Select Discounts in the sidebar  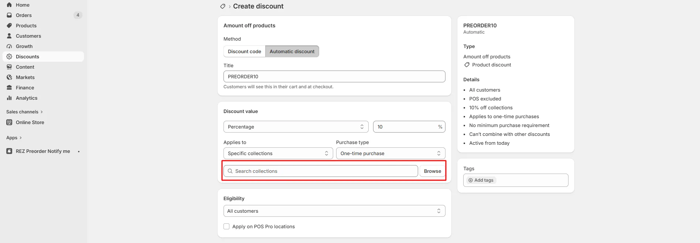(43, 57)
